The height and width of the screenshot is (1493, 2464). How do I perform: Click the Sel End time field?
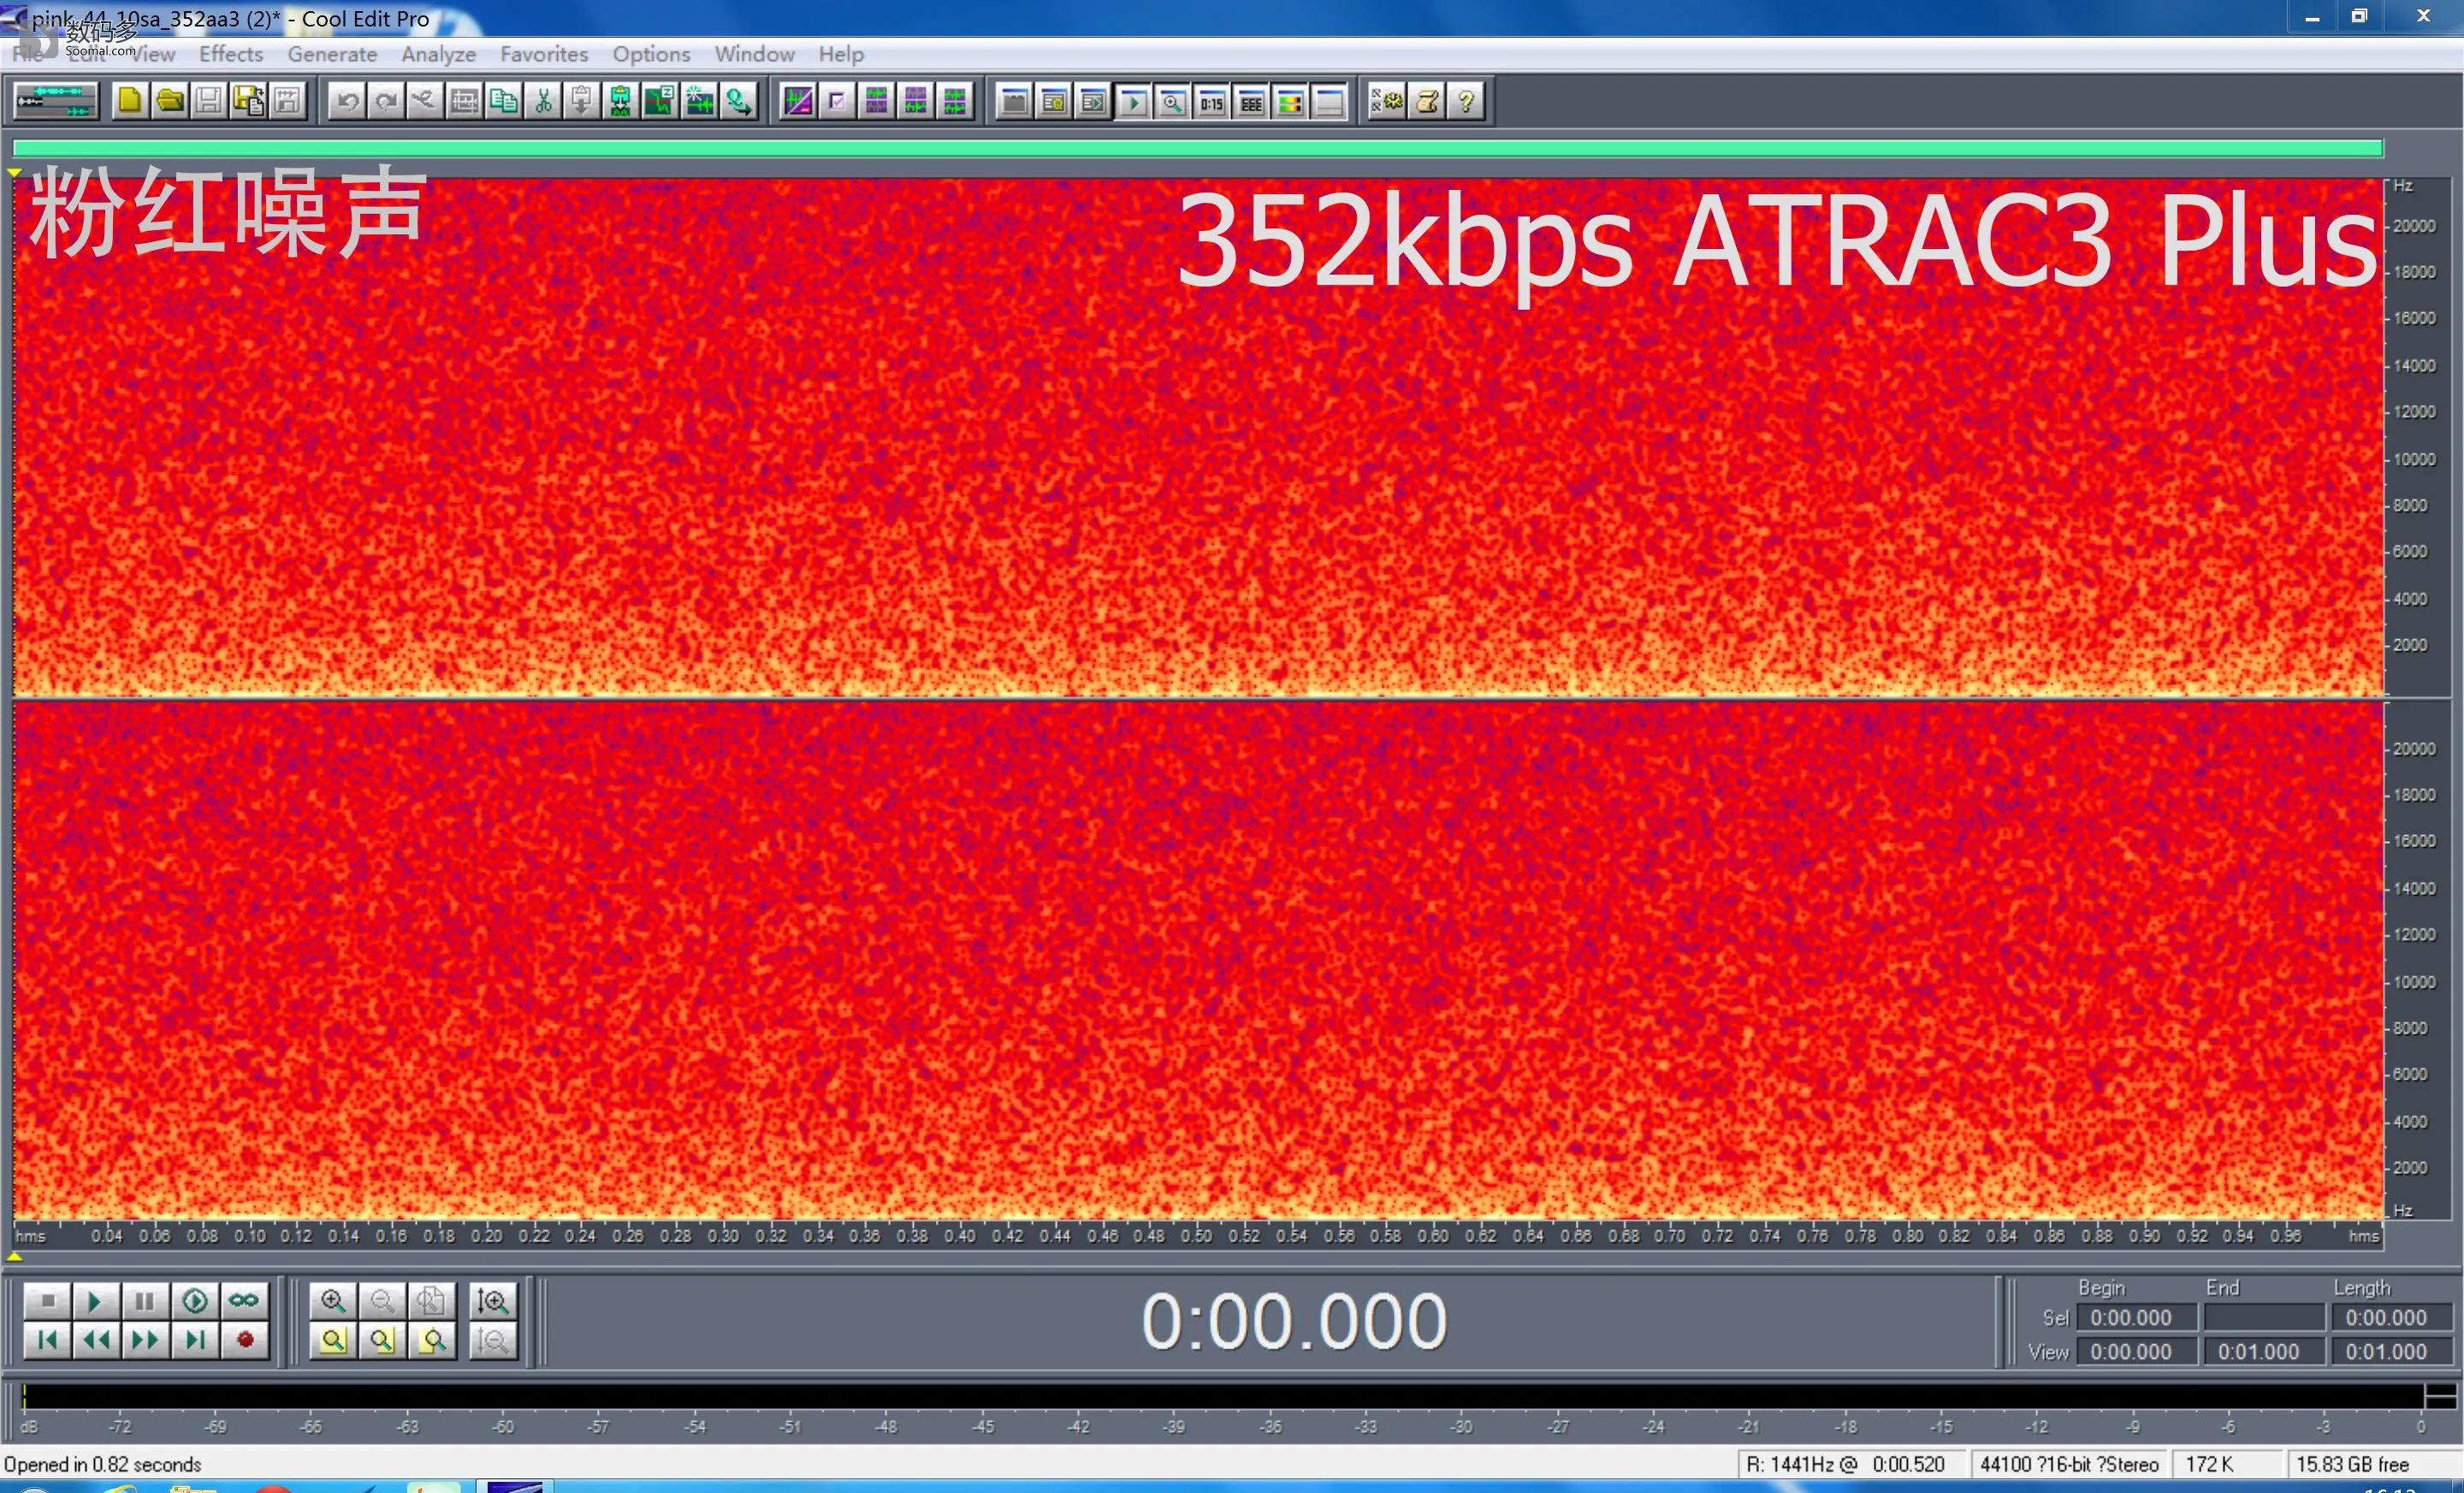pyautogui.click(x=2264, y=1318)
